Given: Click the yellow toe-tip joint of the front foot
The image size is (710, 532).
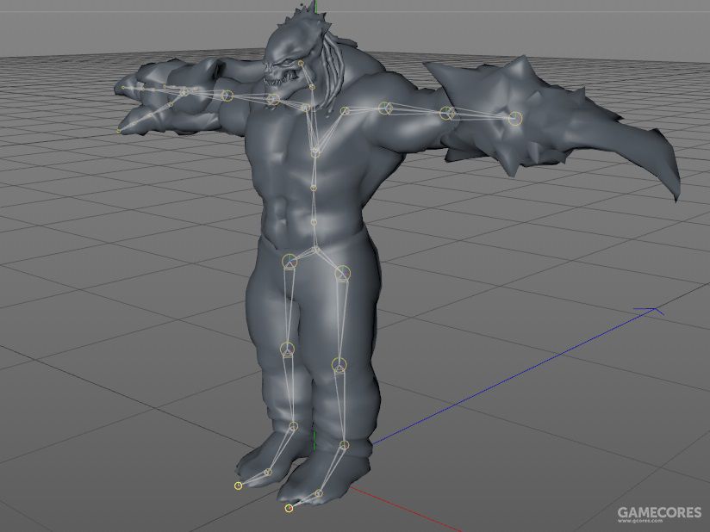Looking at the screenshot, I should point(289,509).
